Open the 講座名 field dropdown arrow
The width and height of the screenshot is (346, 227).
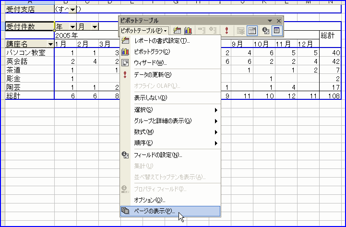tap(50, 44)
